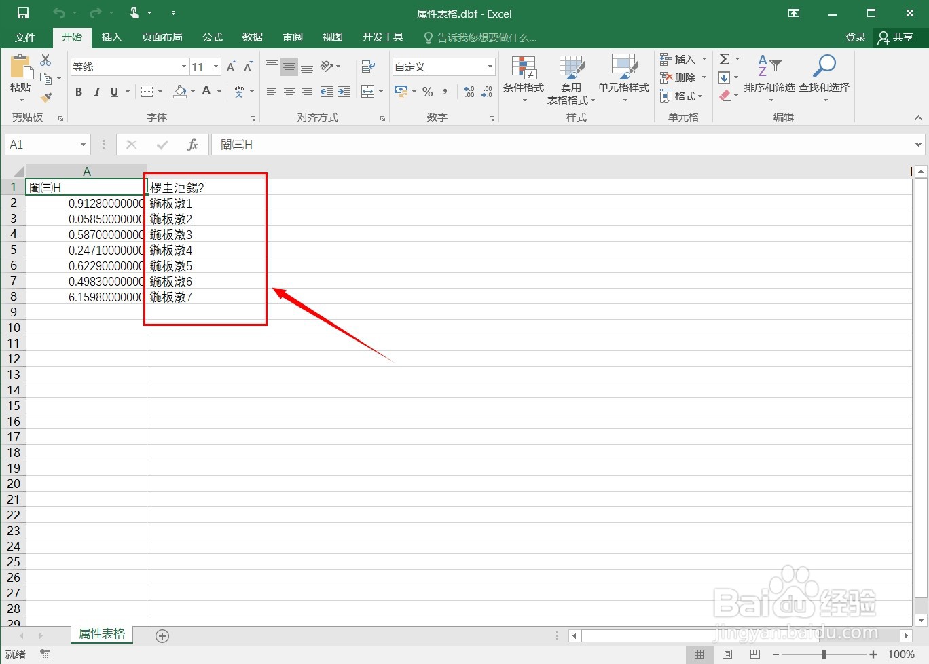Increase font size with larger A icon

pyautogui.click(x=231, y=67)
